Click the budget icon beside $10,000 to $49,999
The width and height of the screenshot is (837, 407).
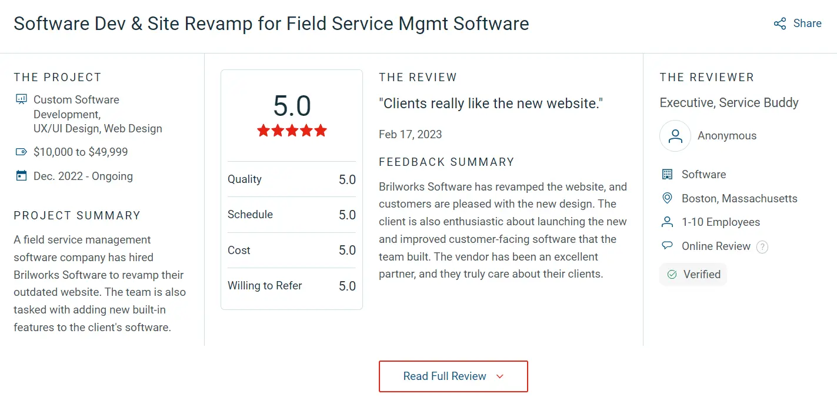20,151
